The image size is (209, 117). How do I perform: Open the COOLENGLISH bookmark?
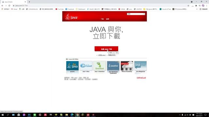pyautogui.click(x=32, y=9)
